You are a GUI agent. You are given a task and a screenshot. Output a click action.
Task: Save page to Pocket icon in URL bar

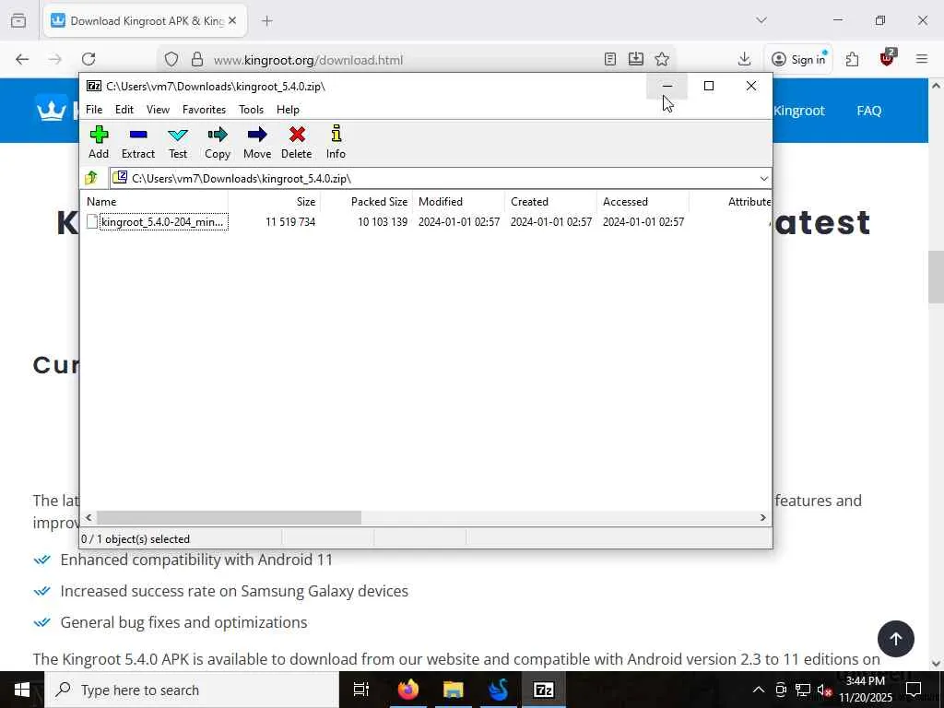[636, 59]
